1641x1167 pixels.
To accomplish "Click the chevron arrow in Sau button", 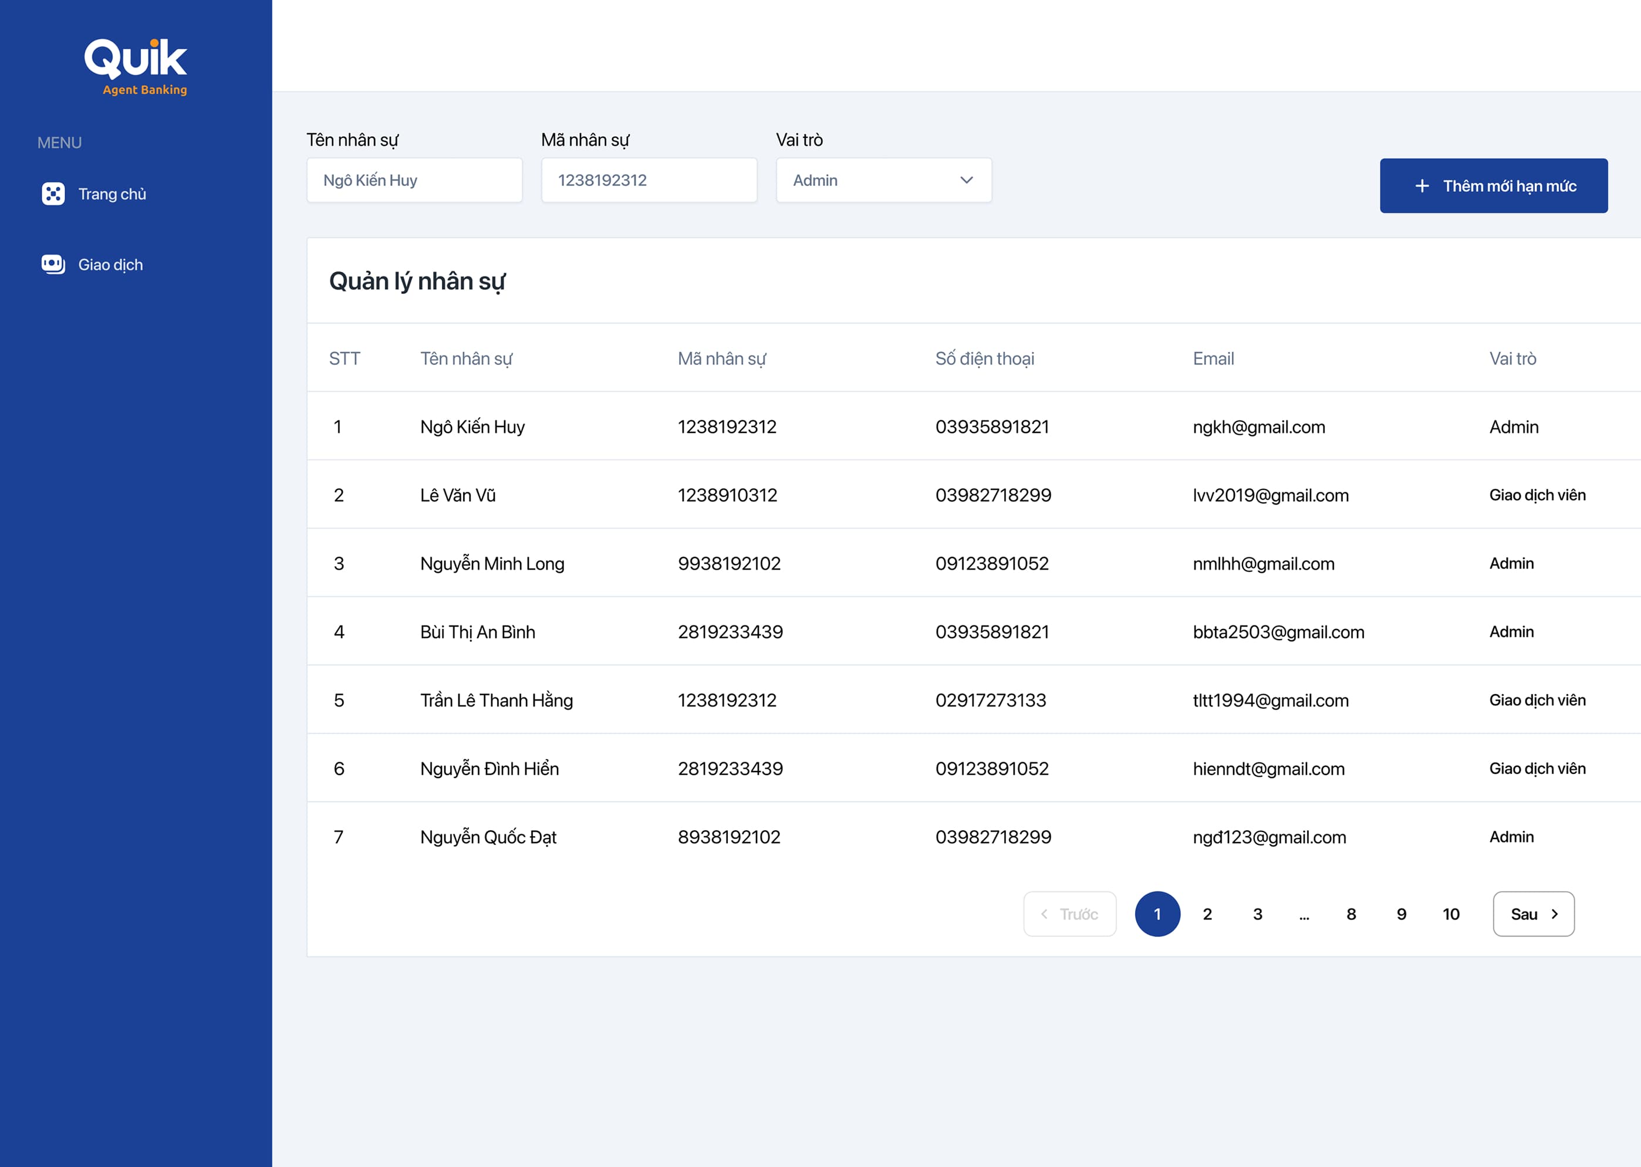I will click(1555, 914).
